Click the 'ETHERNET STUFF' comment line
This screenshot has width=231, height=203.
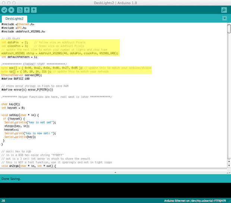click(34, 64)
